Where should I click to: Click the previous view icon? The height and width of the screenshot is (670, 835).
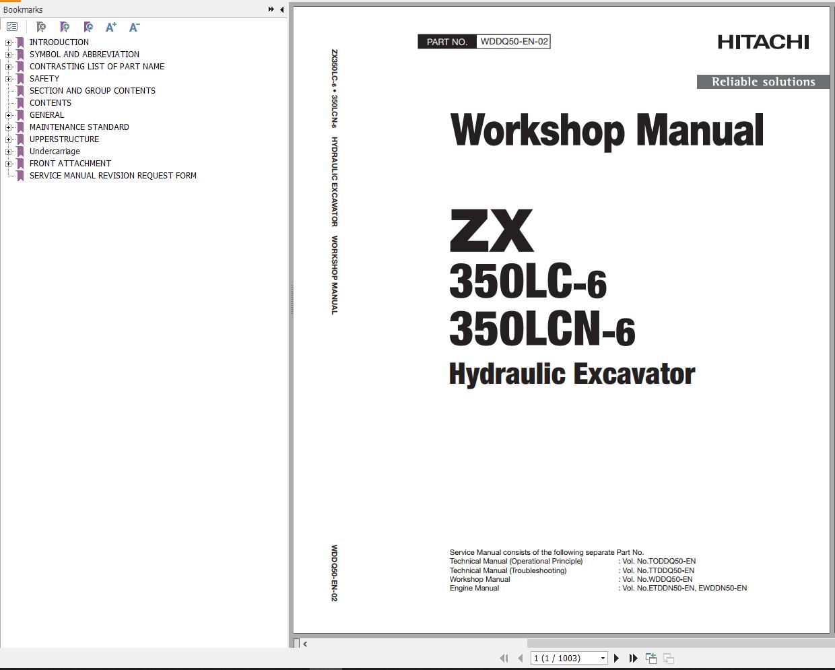651,658
